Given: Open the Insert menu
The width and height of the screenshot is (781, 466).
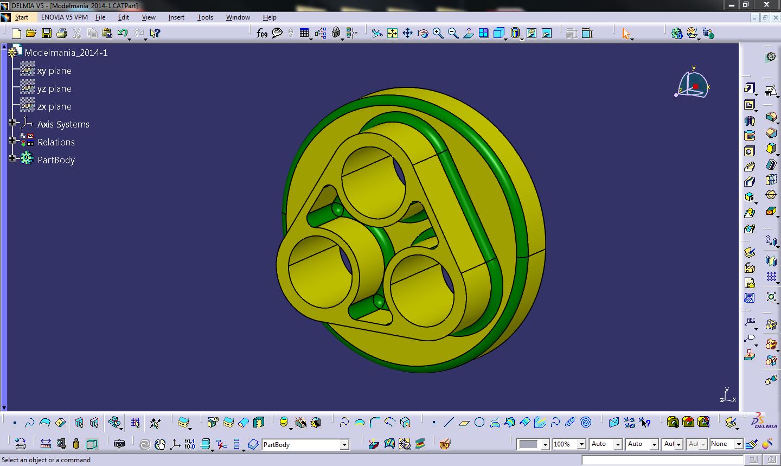Looking at the screenshot, I should (x=176, y=17).
